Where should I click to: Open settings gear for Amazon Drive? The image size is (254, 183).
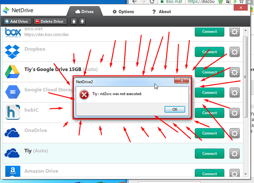click(234, 173)
